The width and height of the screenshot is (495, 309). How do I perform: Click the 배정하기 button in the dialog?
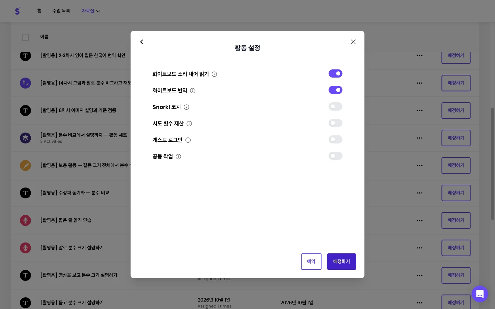(x=342, y=261)
